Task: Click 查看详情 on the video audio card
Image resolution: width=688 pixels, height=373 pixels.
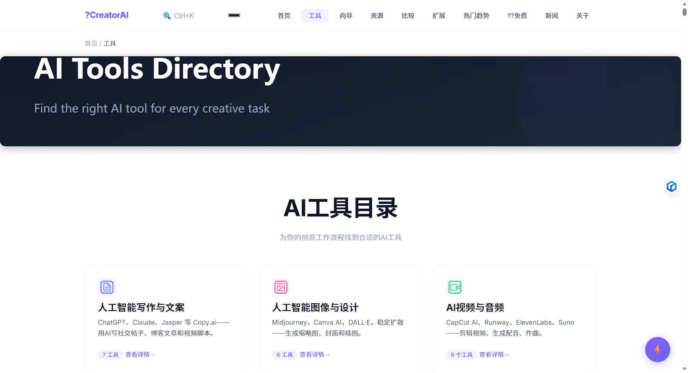Action: 494,355
